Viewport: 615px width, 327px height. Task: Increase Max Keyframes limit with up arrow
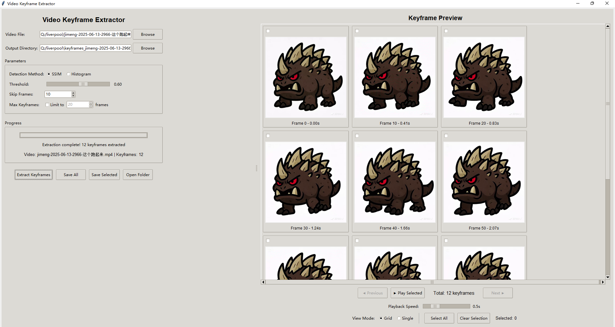pyautogui.click(x=91, y=103)
